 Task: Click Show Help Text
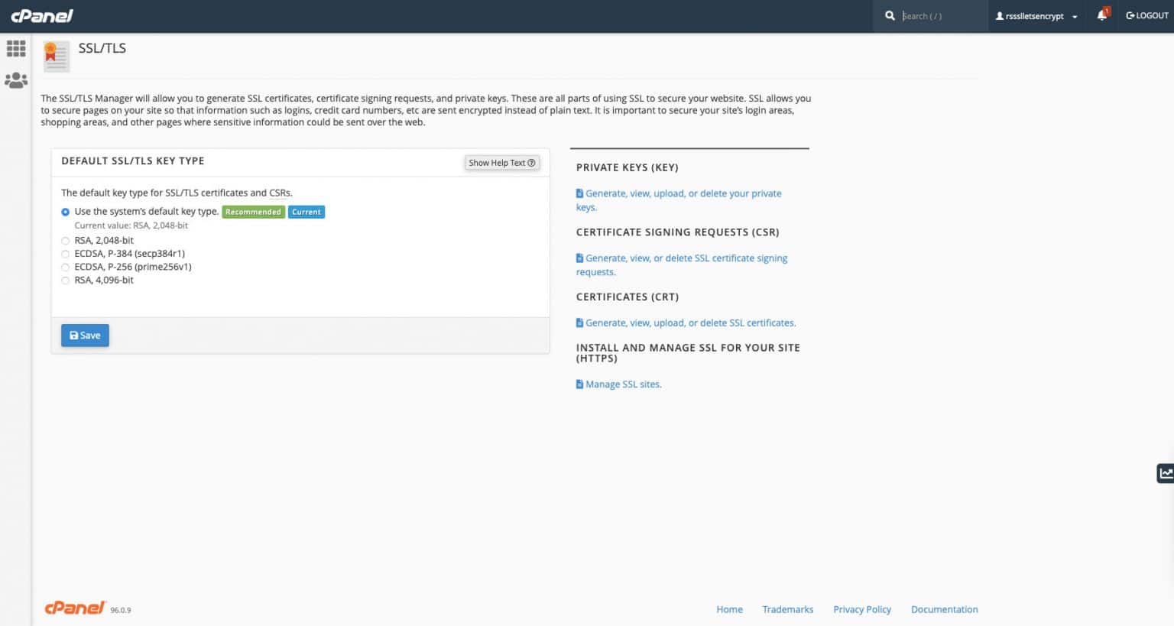501,162
